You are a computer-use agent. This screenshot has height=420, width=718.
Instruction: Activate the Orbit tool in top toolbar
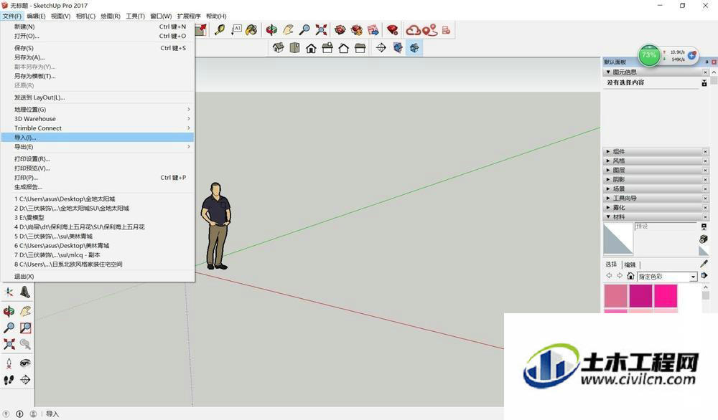[271, 30]
